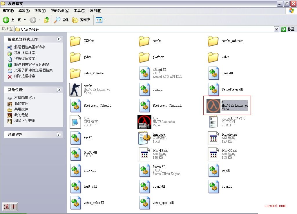Click the Steam.dll file icon
Viewport: 297px width, 214px height.
coord(144,170)
